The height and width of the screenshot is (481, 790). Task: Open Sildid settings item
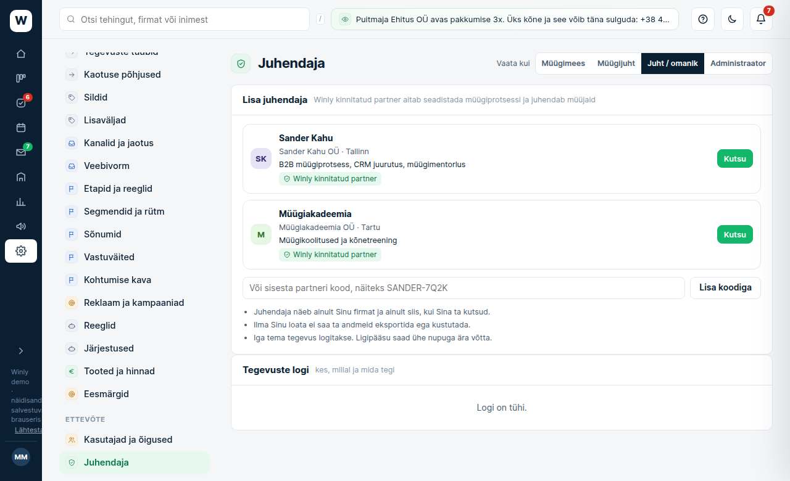(135, 97)
